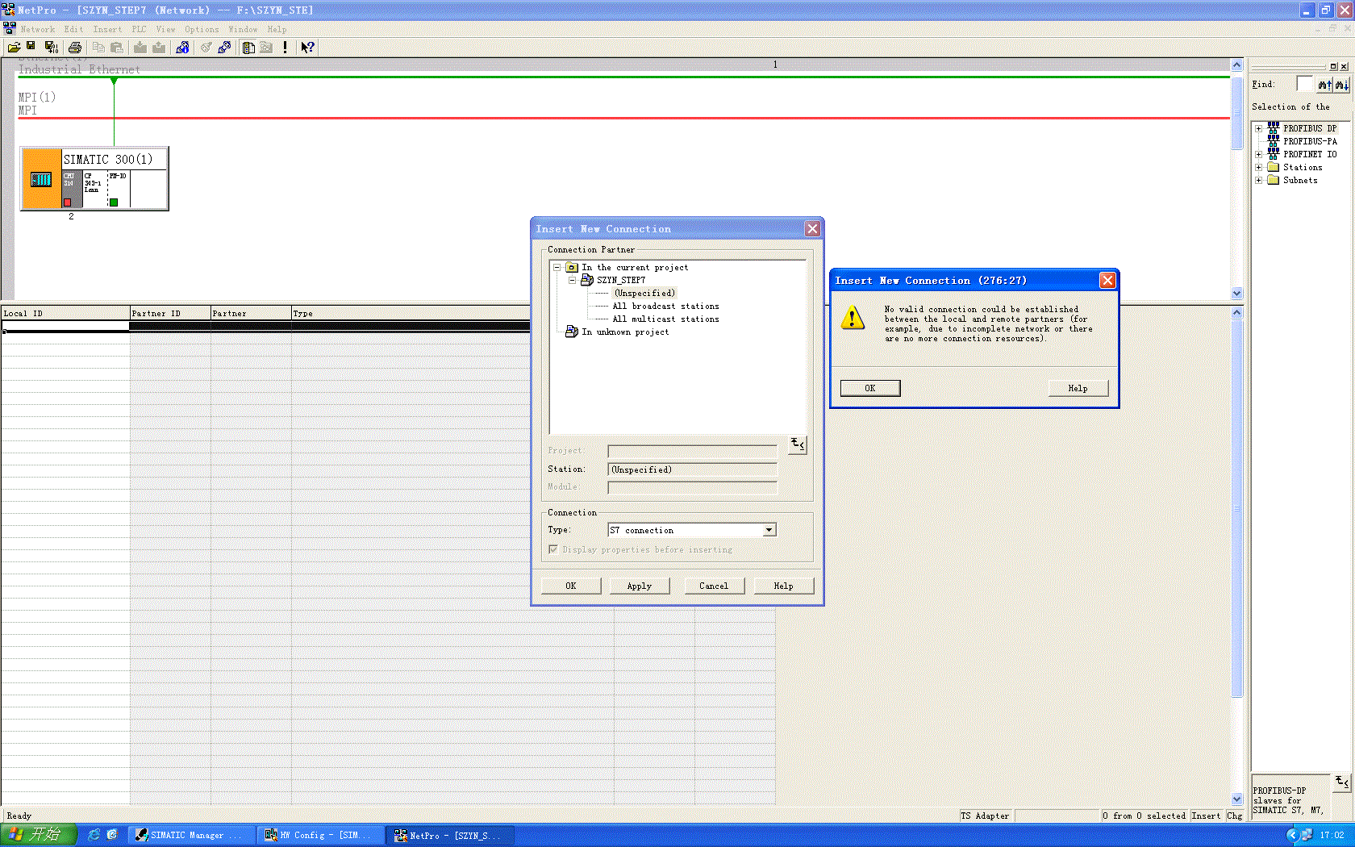Image resolution: width=1355 pixels, height=847 pixels.
Task: Open the Insert menu
Action: tap(107, 29)
